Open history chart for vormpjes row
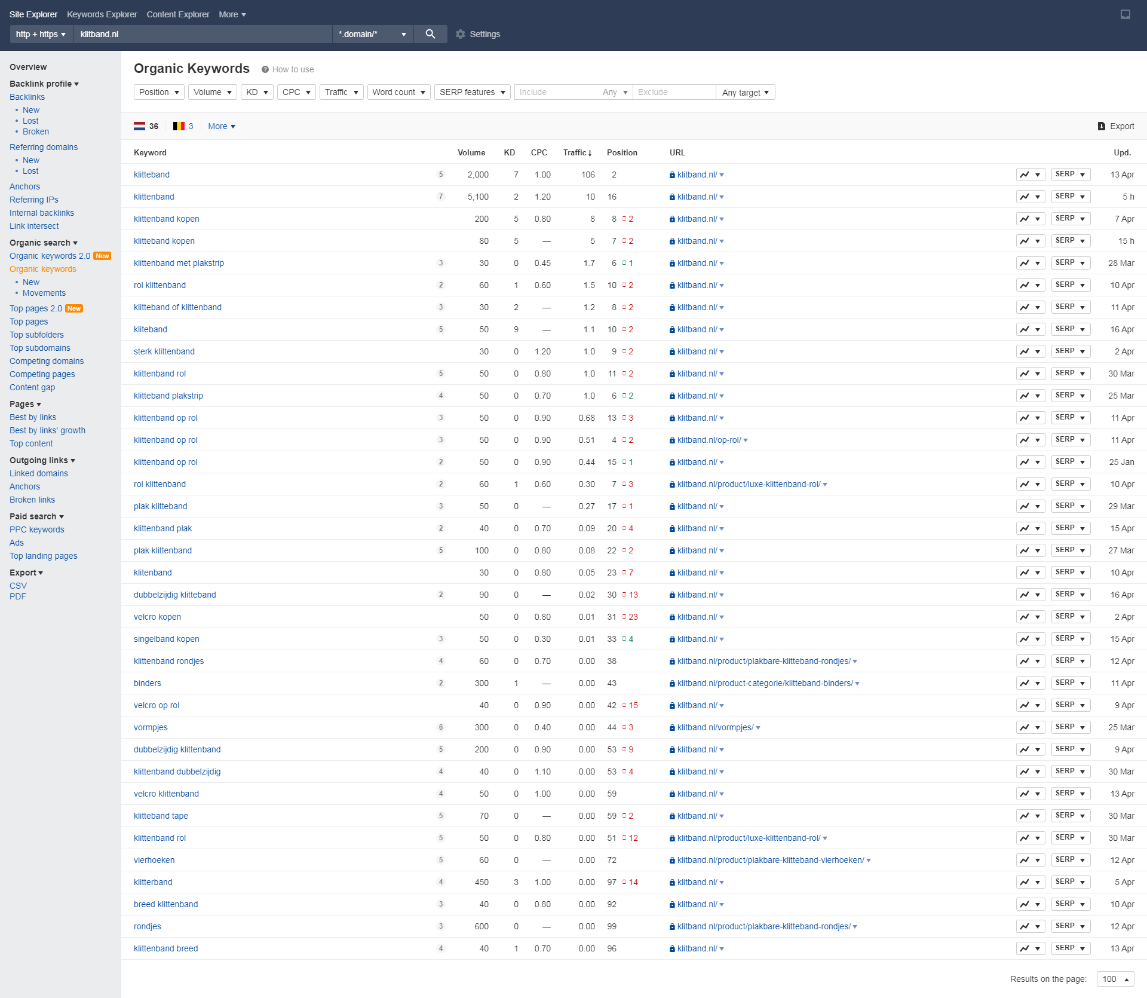Image resolution: width=1147 pixels, height=998 pixels. click(x=1031, y=727)
